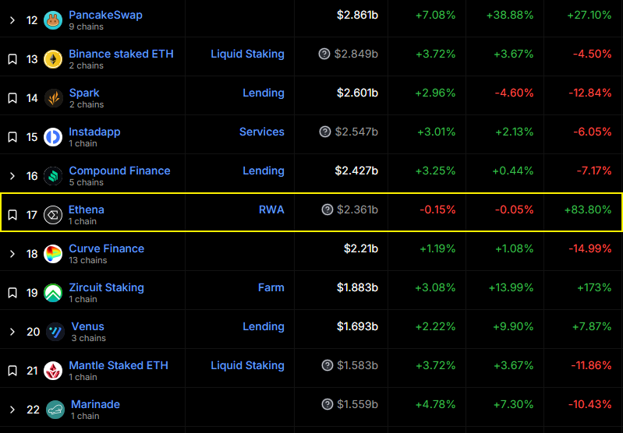This screenshot has width=623, height=433.
Task: Toggle bookmark for Spark
Action: tap(12, 98)
